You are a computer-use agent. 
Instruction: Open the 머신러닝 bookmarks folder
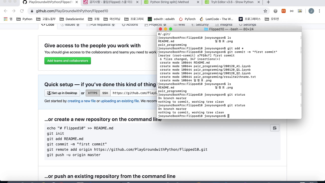coord(112,19)
